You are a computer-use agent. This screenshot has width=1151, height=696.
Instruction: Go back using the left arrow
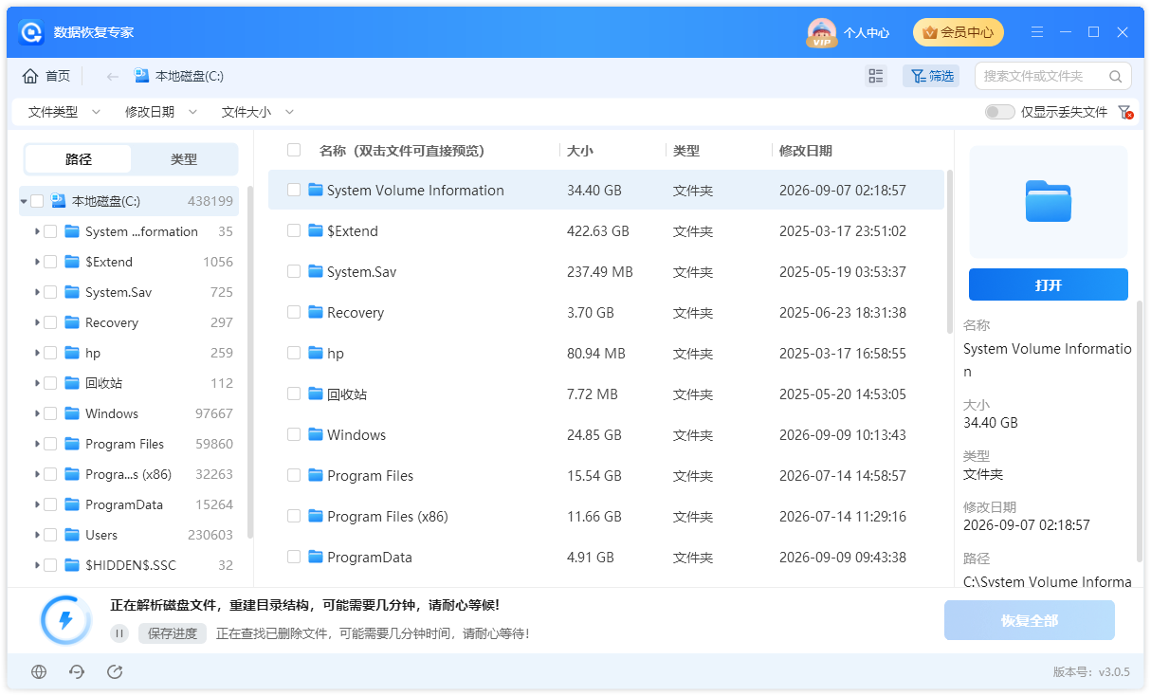(112, 76)
